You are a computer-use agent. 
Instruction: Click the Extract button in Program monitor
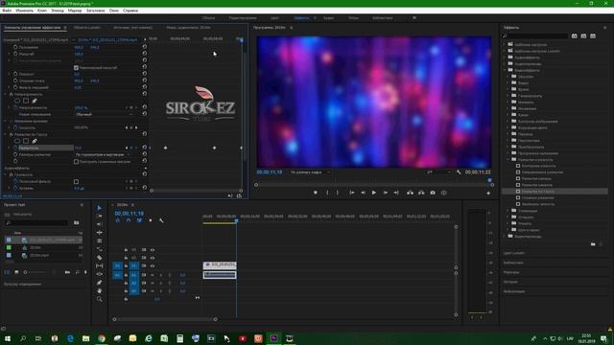pyautogui.click(x=421, y=193)
